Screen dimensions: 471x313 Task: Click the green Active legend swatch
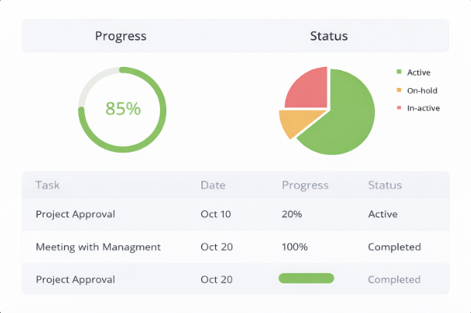point(398,72)
